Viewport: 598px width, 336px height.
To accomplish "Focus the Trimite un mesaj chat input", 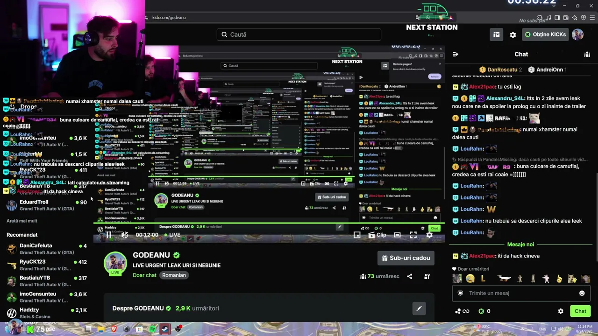I will 521,293.
